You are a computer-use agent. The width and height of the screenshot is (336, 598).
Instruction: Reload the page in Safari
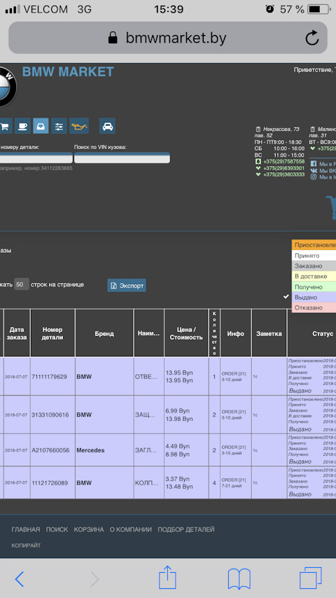[x=312, y=38]
